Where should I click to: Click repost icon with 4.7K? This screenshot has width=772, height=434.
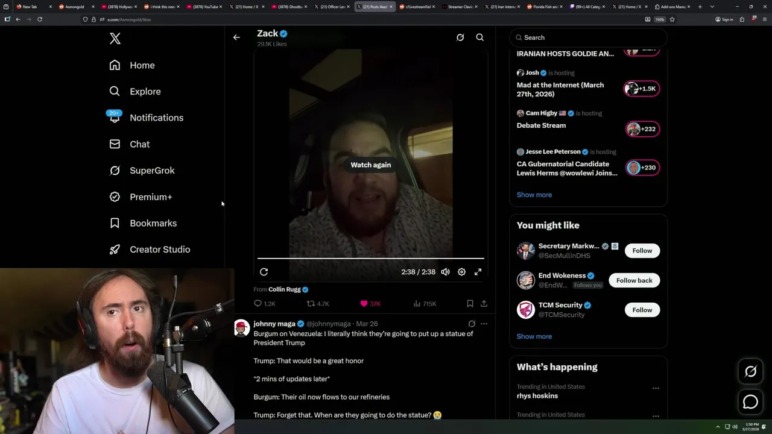point(318,304)
